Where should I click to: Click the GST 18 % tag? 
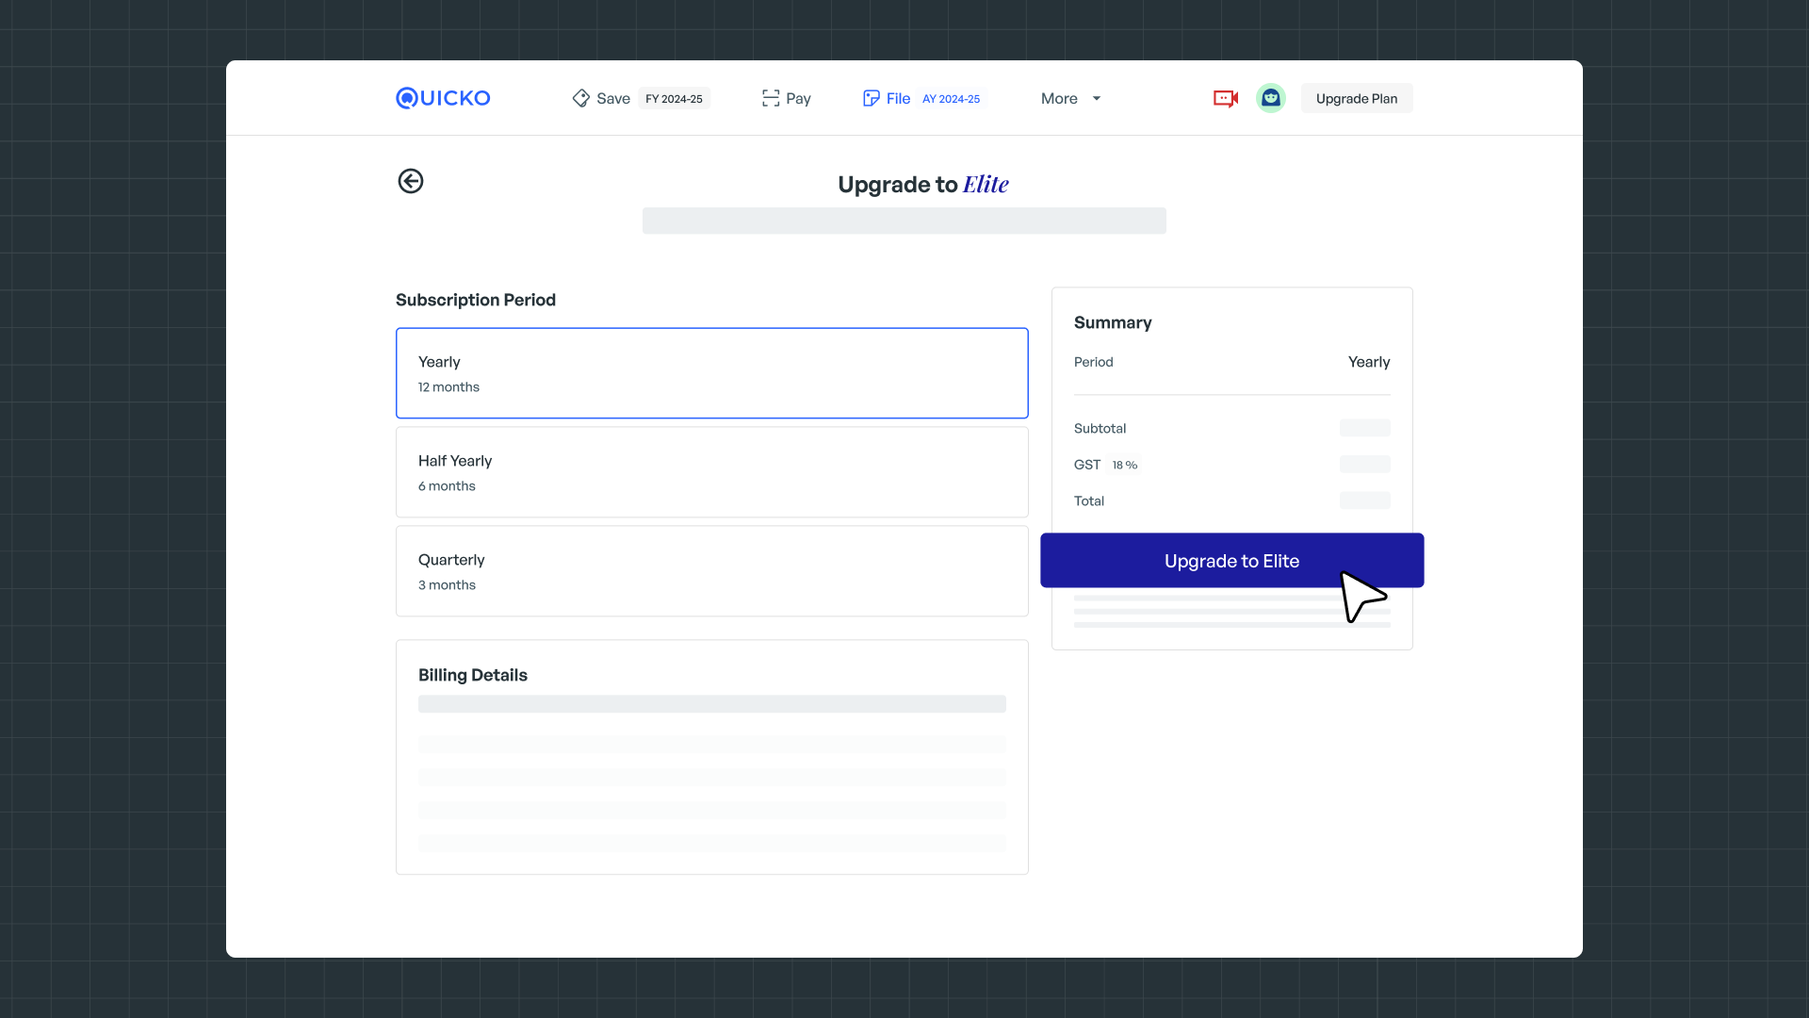[1124, 465]
